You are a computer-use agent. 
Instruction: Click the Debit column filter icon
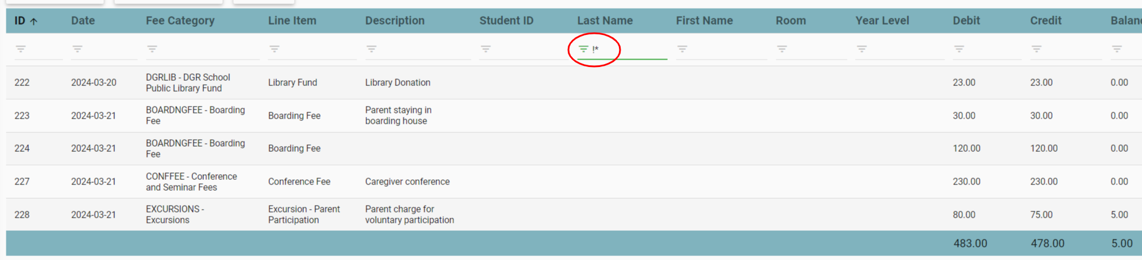point(959,49)
